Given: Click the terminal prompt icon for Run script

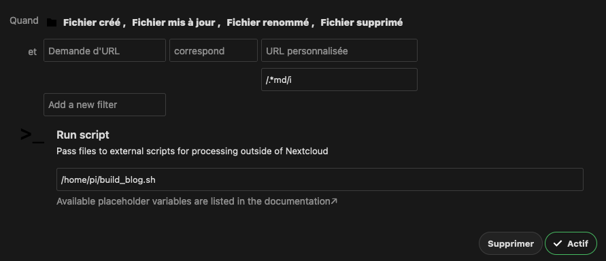Looking at the screenshot, I should click(32, 135).
